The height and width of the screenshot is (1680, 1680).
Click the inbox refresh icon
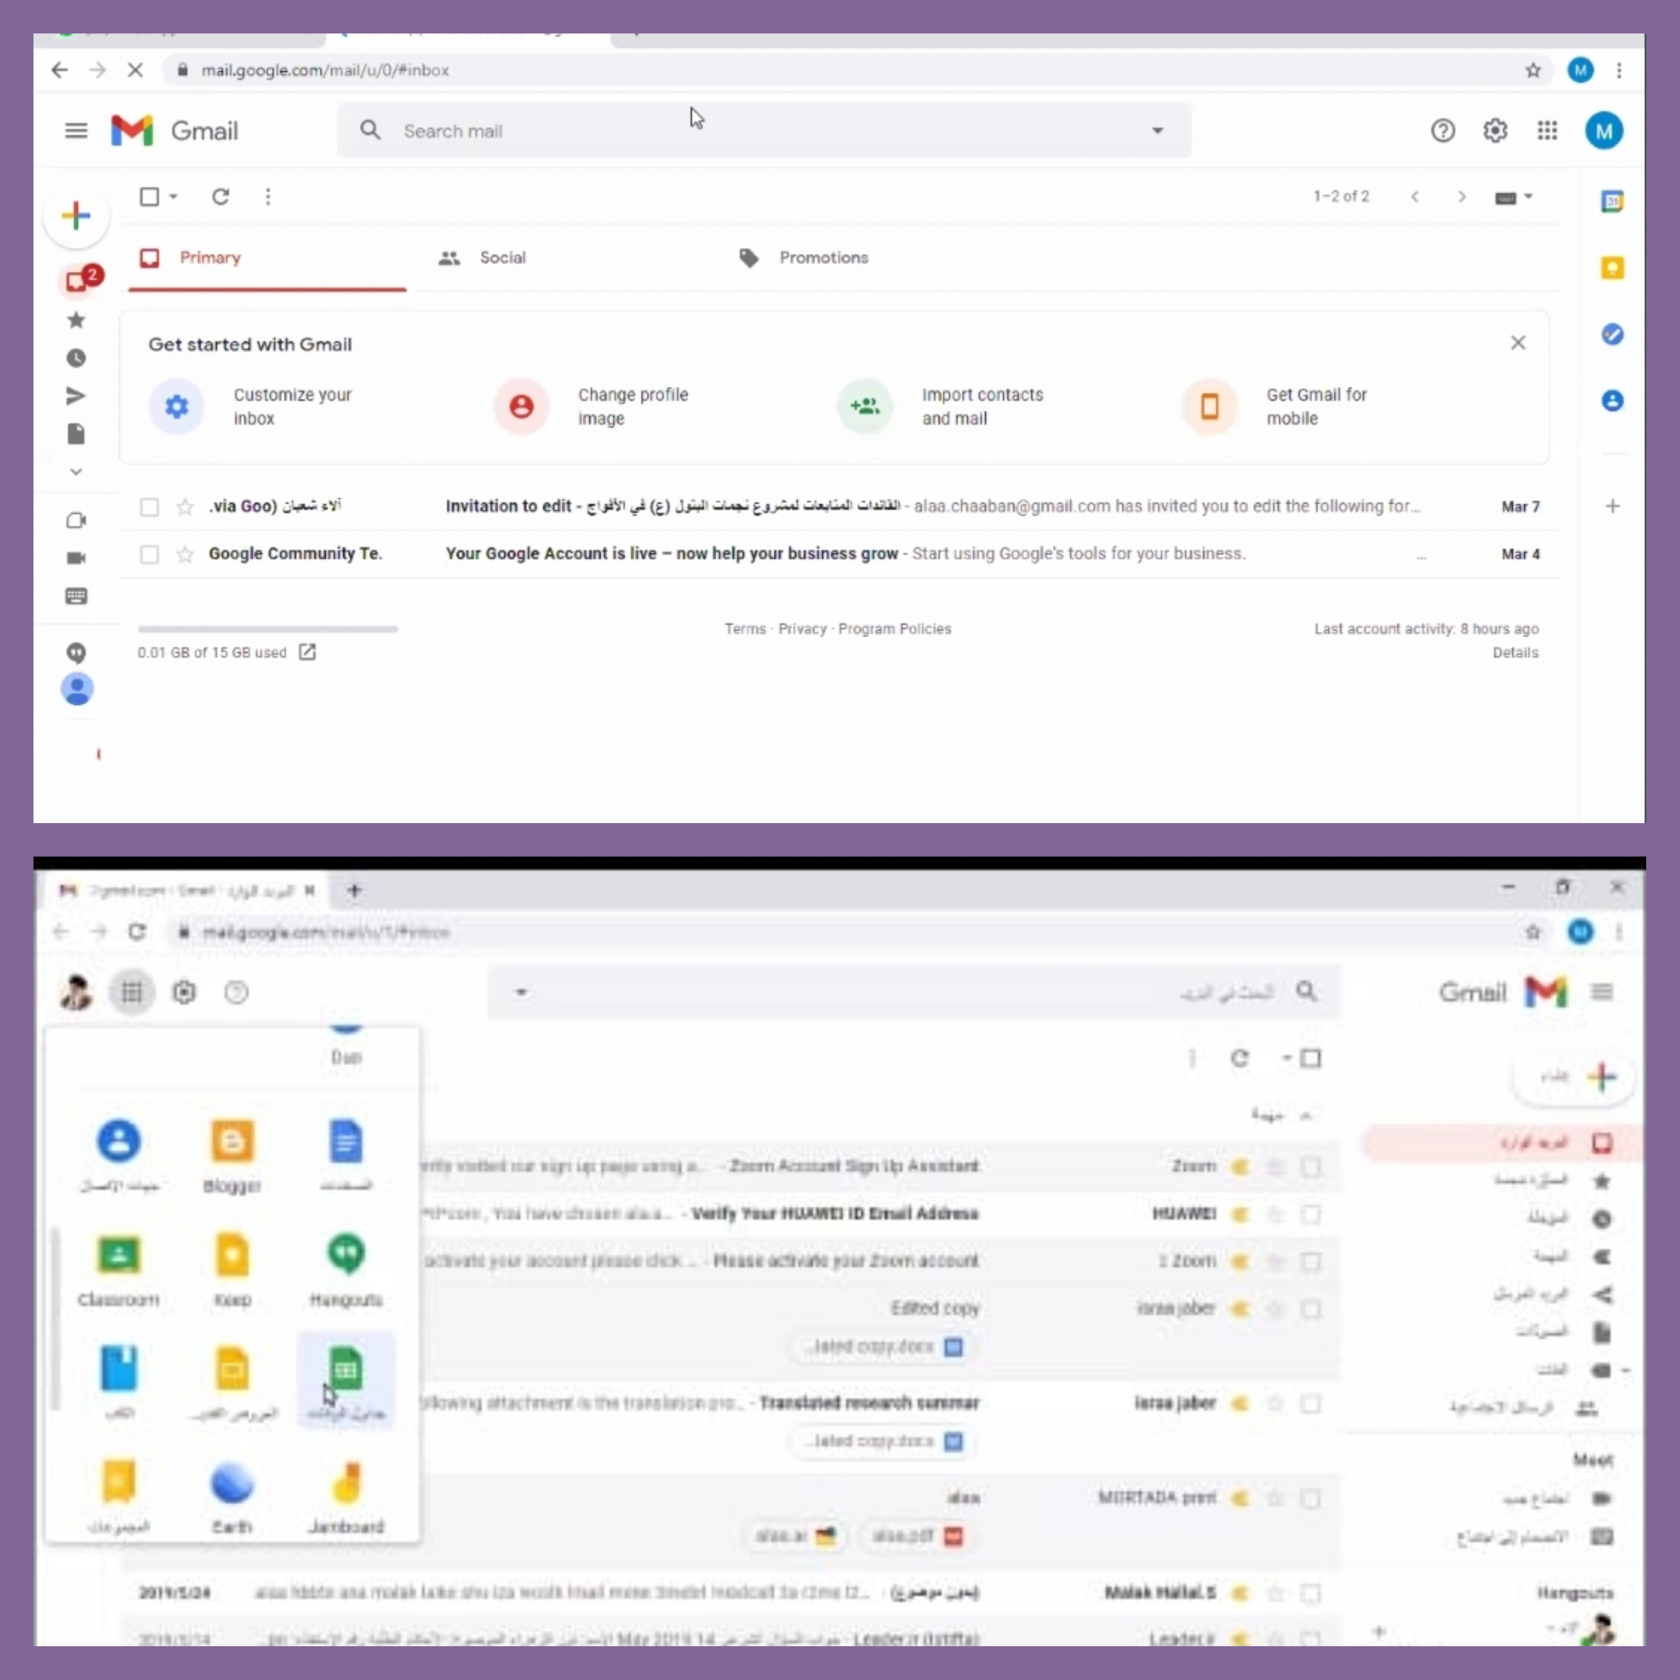coord(221,196)
